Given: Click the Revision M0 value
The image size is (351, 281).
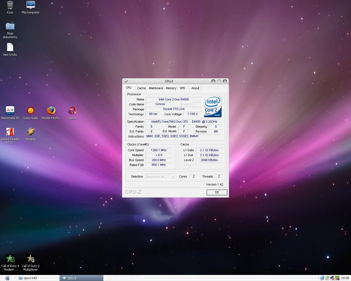Looking at the screenshot, I should (x=216, y=131).
